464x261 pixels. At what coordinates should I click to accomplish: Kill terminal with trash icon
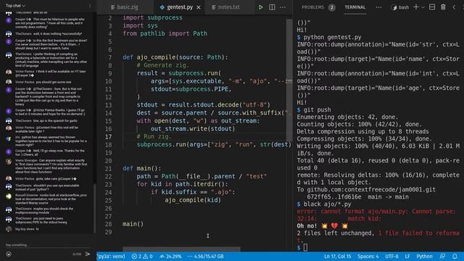pyautogui.click(x=443, y=7)
